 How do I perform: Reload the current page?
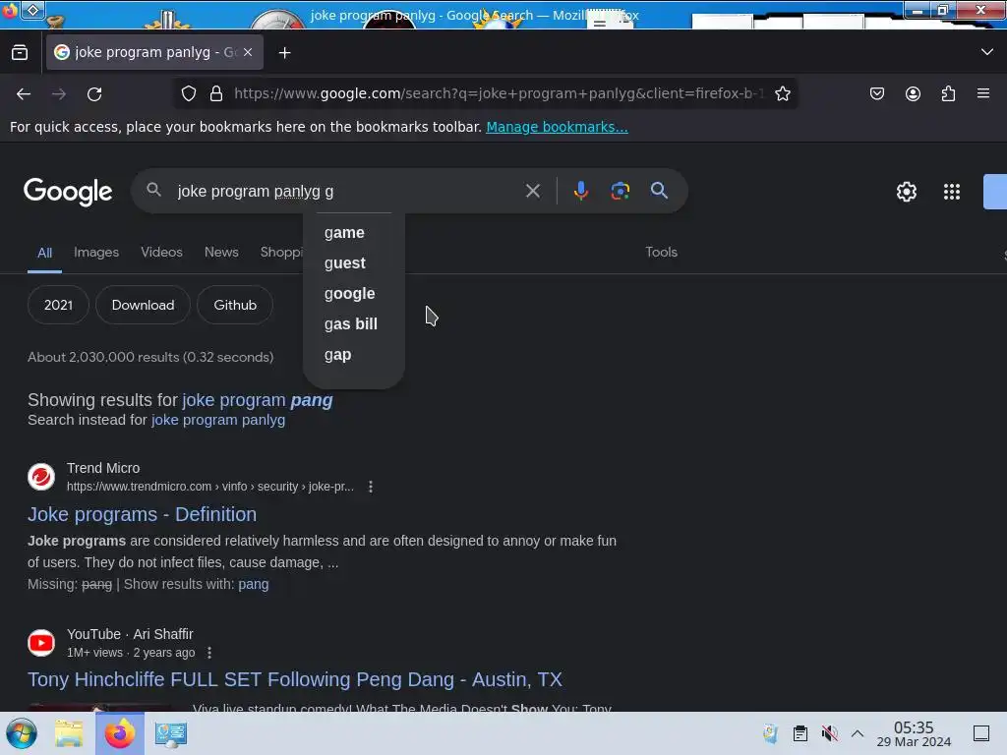pos(94,94)
